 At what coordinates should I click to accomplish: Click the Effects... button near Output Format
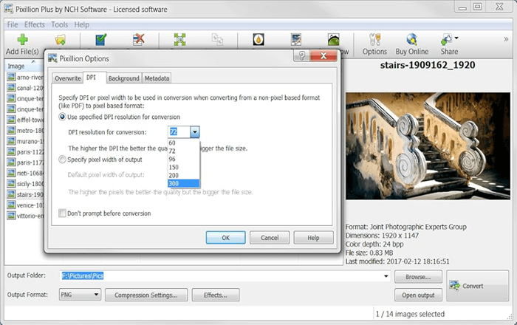[216, 295]
